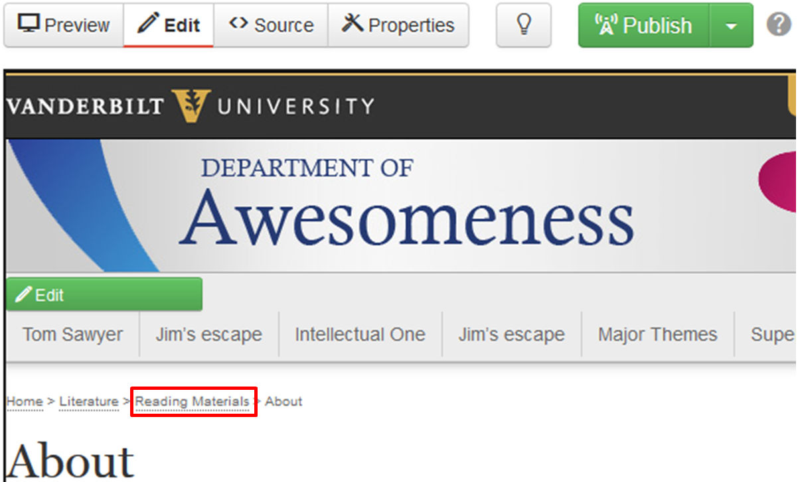This screenshot has width=798, height=482.
Task: Expand the Publish dropdown arrow
Action: click(x=731, y=26)
